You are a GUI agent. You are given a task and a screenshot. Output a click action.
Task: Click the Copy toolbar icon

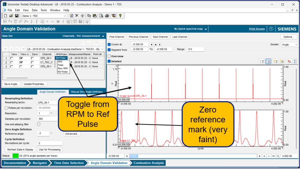(89, 16)
